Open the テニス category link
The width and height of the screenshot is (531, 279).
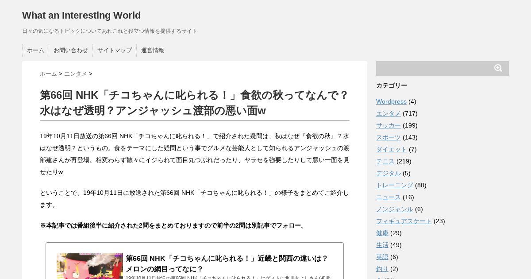(x=385, y=161)
